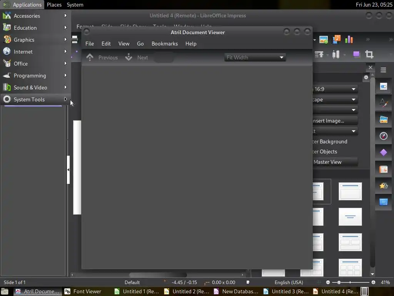Click the print icon in the Impress toolbar
The height and width of the screenshot is (296, 394).
click(x=75, y=40)
